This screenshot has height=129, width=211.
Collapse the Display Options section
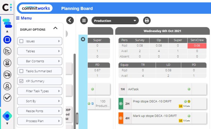click(55, 28)
